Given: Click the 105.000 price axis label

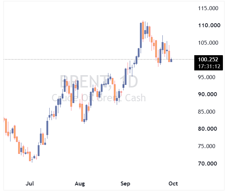Looking at the screenshot, I should pyautogui.click(x=208, y=43).
